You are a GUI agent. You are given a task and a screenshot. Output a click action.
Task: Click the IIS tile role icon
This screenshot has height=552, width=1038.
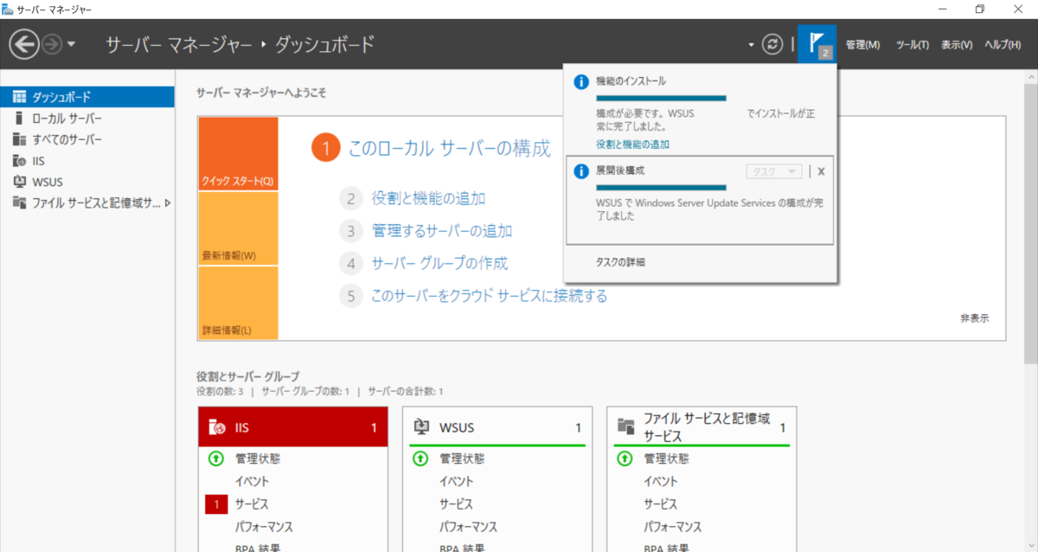pyautogui.click(x=217, y=427)
